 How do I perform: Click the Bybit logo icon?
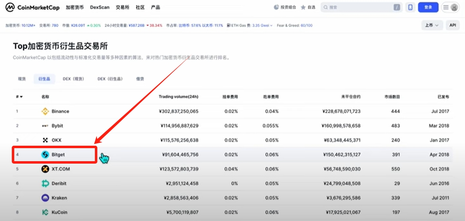pos(45,126)
